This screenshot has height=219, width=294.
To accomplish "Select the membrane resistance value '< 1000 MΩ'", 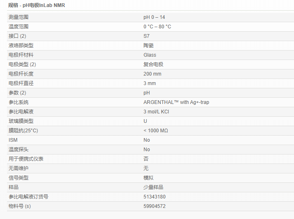I will click(155, 131).
